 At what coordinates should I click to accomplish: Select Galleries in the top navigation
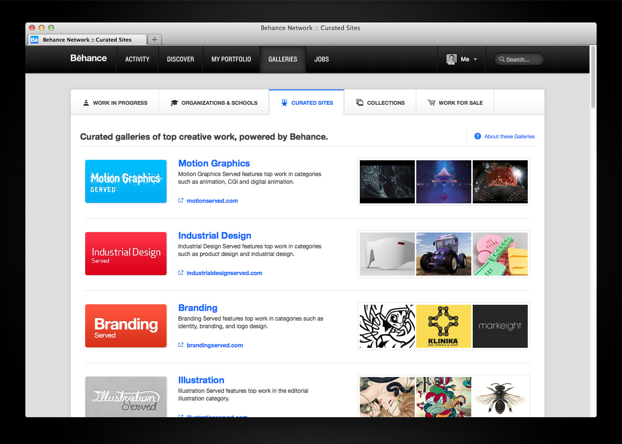283,59
